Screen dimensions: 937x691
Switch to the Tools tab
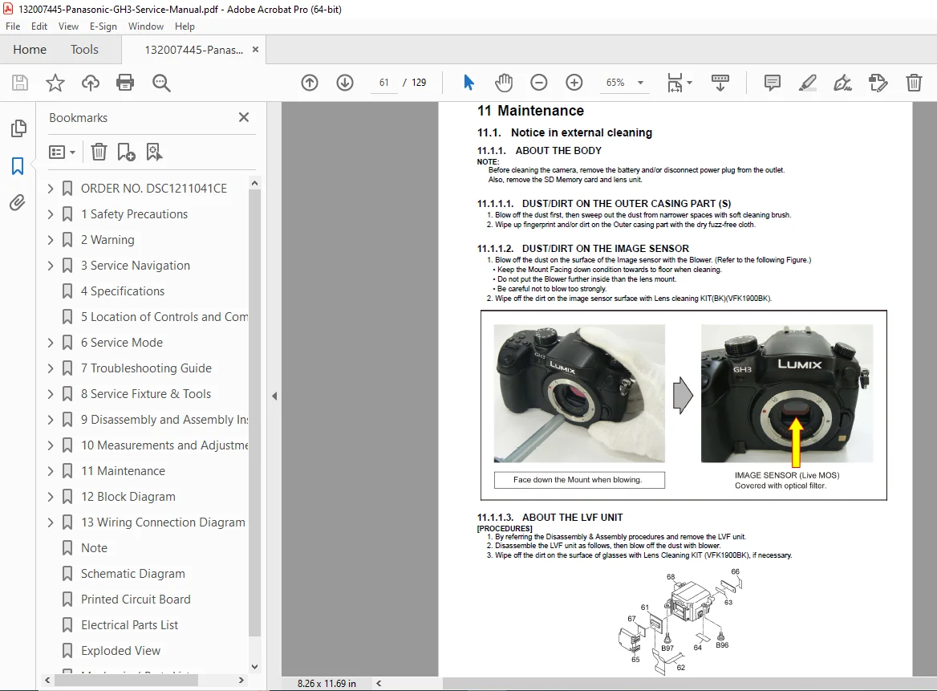pos(84,50)
